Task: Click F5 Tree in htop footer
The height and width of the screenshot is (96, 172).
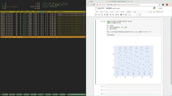Action: [x=33, y=94]
